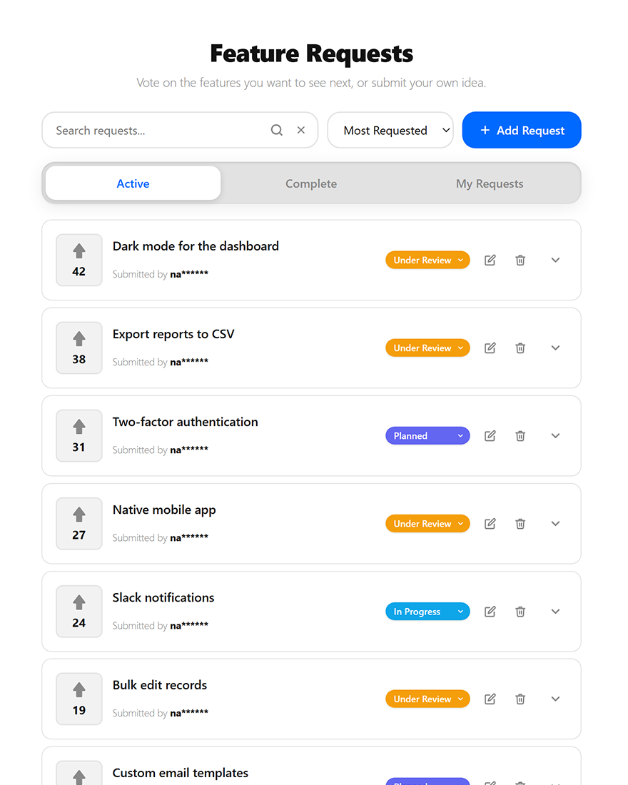Change status of Bulk edit records
Screen dimensions: 628x785
427,699
